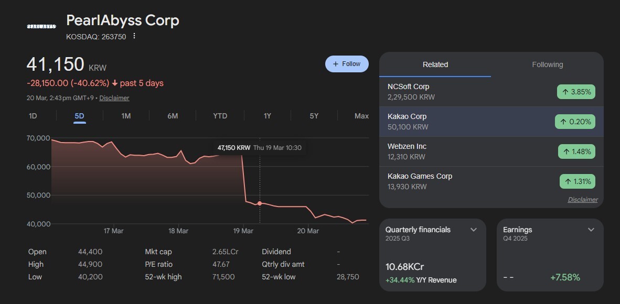The image size is (620, 304).
Task: Show the 1Y price chart
Action: coord(268,116)
